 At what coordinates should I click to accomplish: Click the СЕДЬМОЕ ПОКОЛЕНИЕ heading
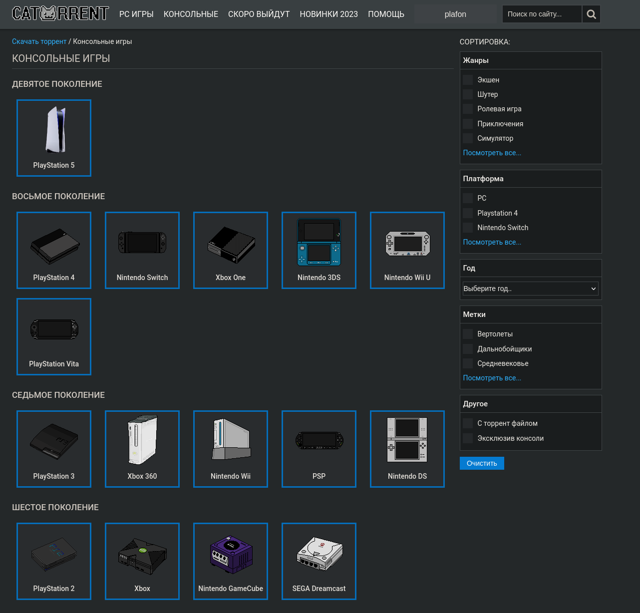tap(58, 395)
